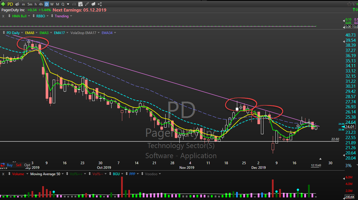Screen dimensions: 358x200
Task: Click the share chart icon
Action: pos(100,4)
